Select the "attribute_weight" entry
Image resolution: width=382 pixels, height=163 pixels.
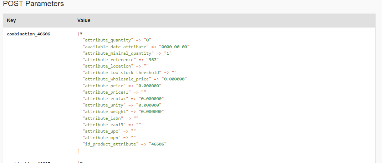pos(106,112)
